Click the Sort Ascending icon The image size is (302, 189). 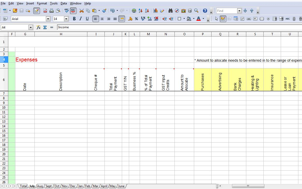point(141,11)
